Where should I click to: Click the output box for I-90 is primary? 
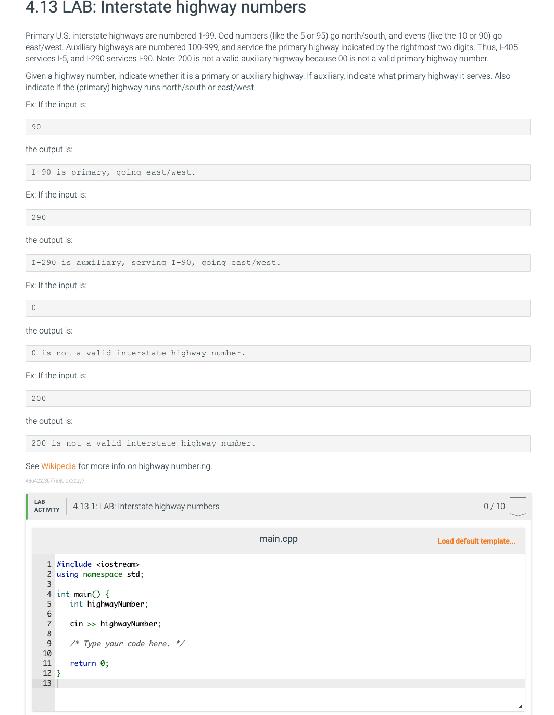(278, 172)
